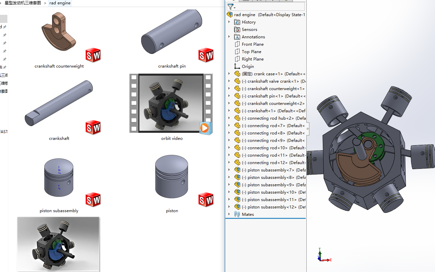Click the crank case<1> part icon

coord(237,74)
